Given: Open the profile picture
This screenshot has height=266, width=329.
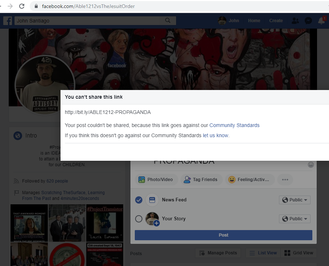Looking at the screenshot, I should pyautogui.click(x=45, y=85).
